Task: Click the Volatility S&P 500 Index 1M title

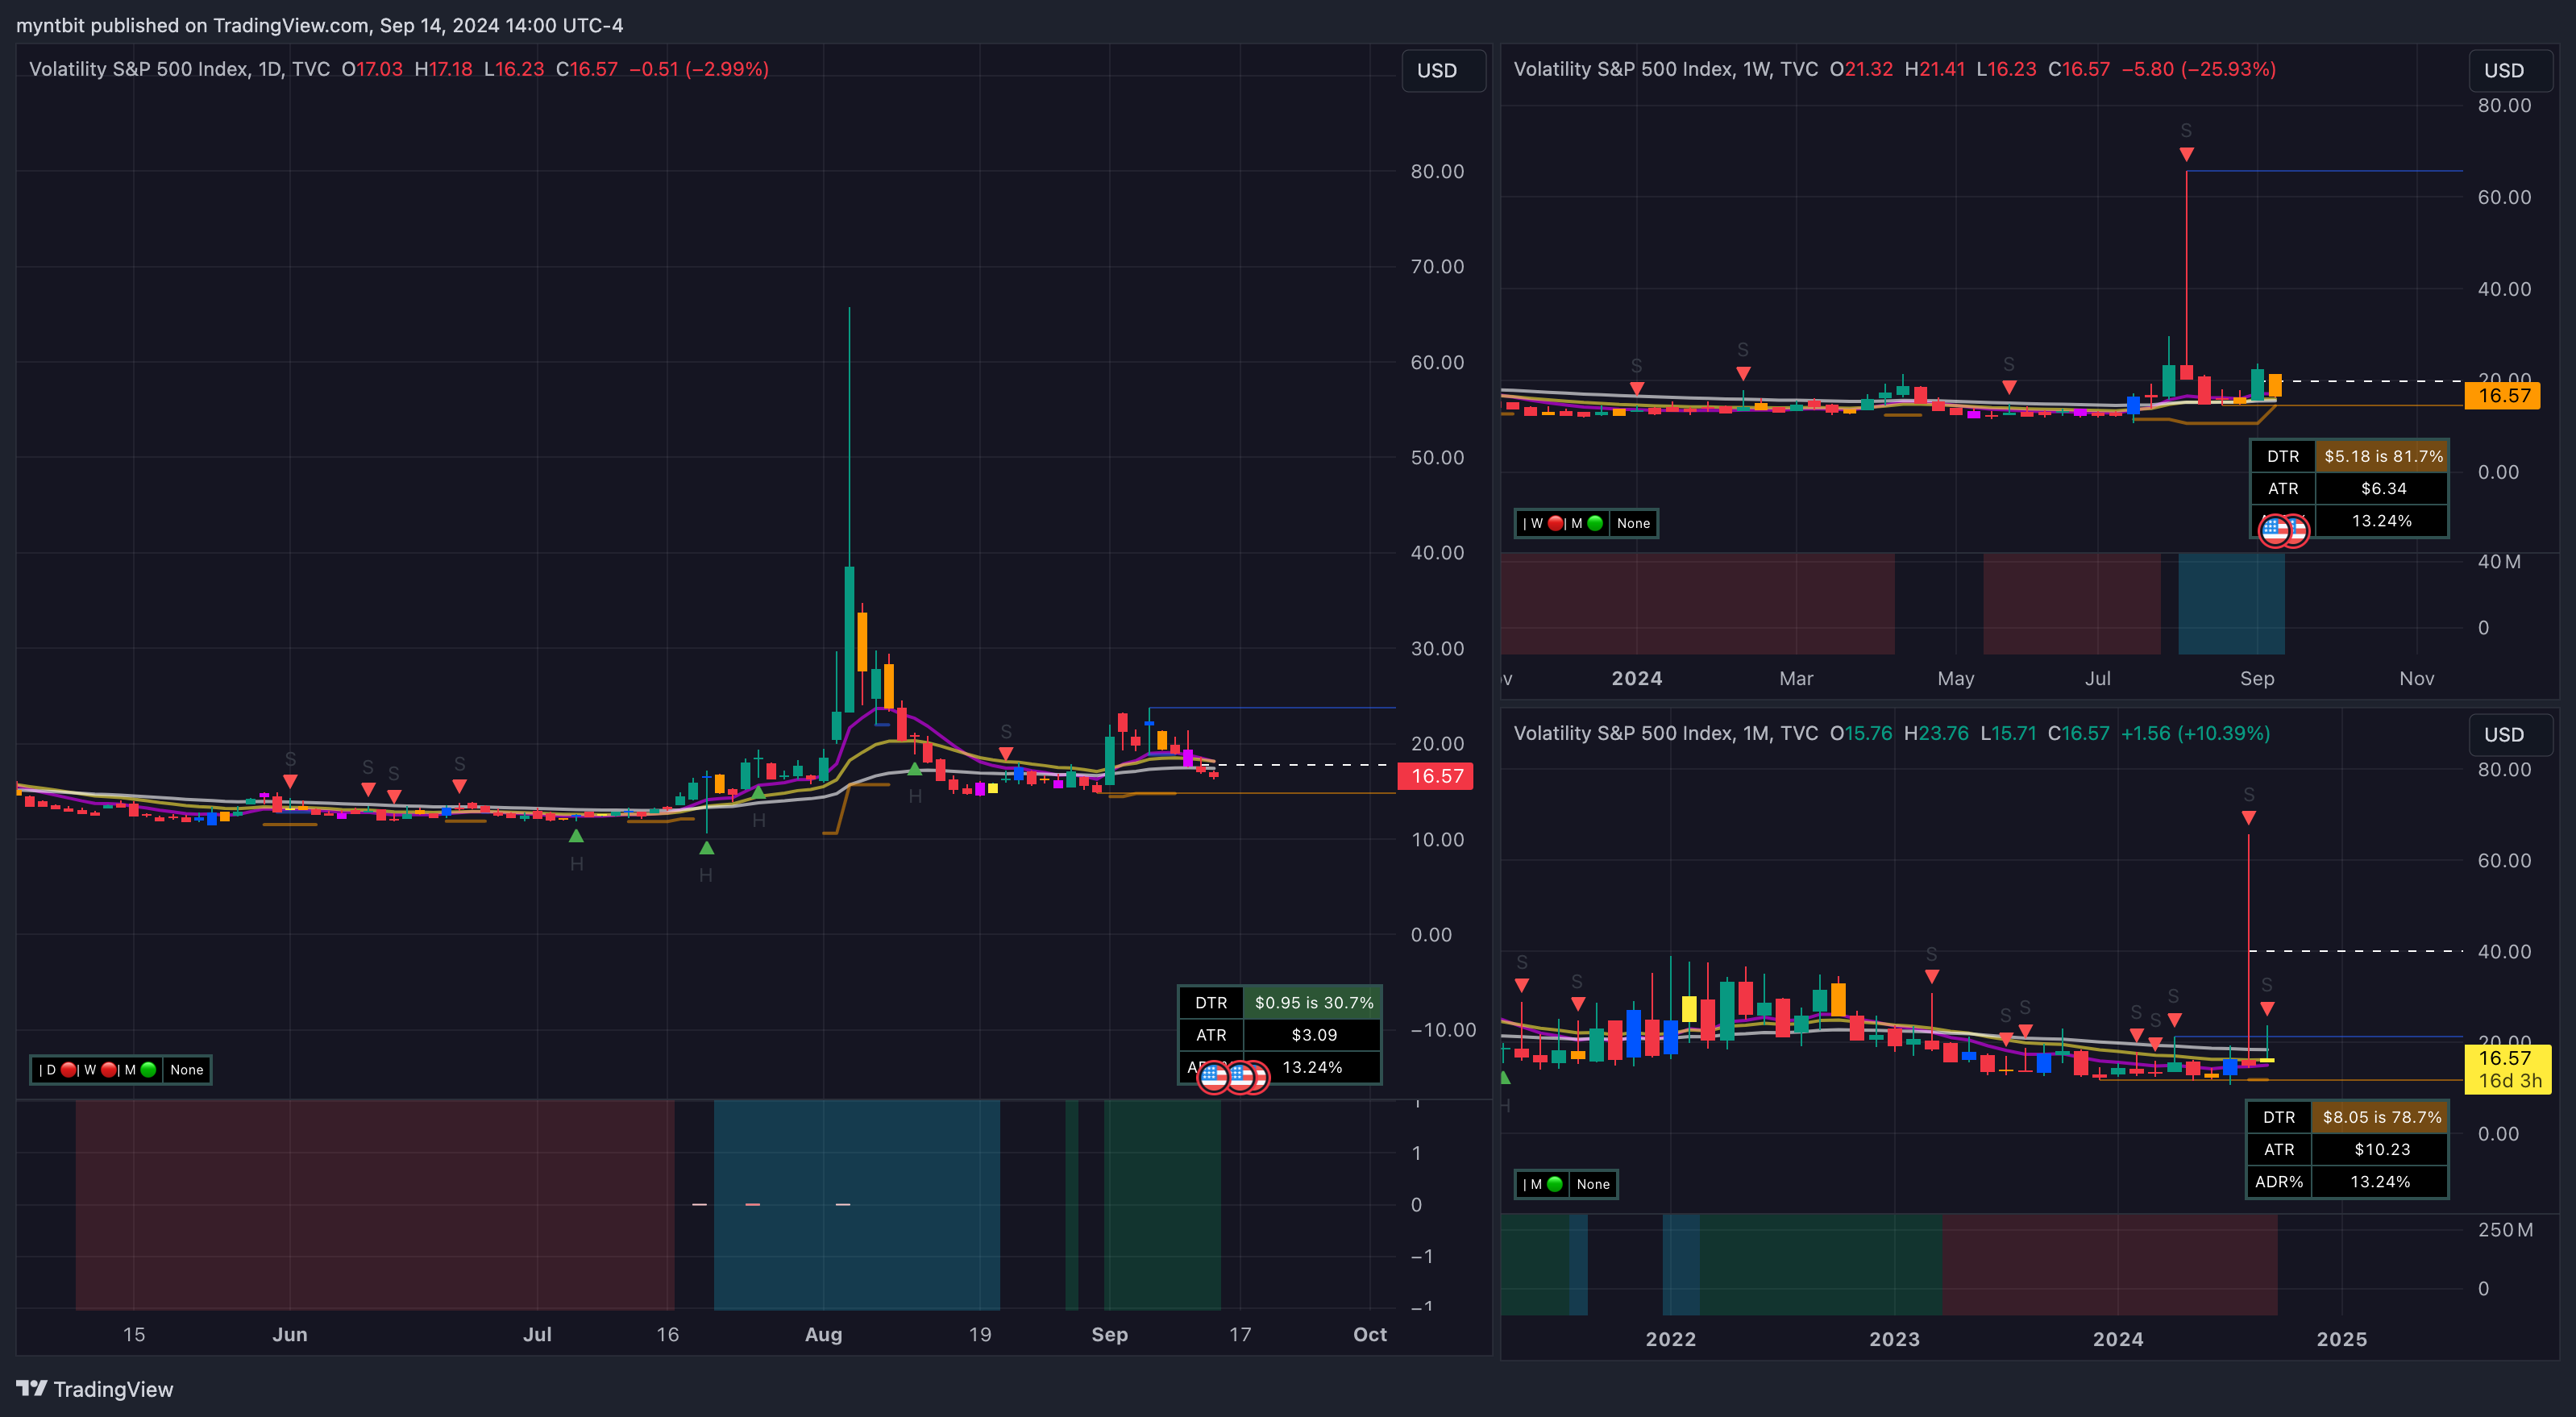Action: [1665, 733]
